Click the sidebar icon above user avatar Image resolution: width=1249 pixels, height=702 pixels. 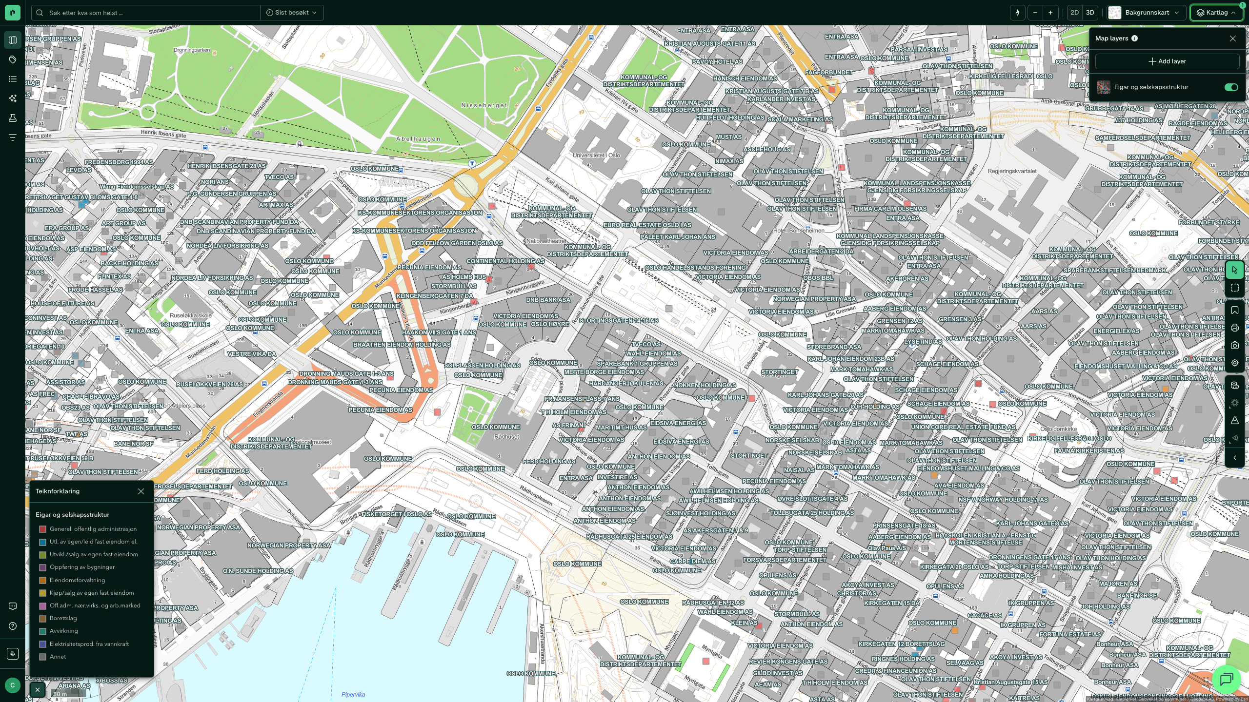tap(13, 654)
